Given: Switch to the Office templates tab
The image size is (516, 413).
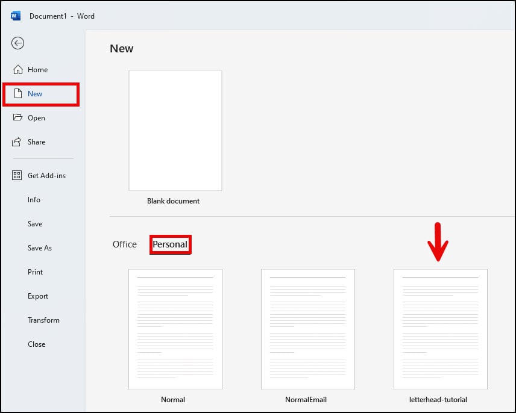Looking at the screenshot, I should (x=125, y=244).
